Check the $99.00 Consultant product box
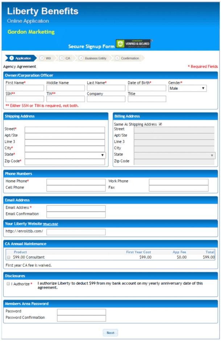The height and width of the screenshot is (341, 221). click(x=9, y=257)
